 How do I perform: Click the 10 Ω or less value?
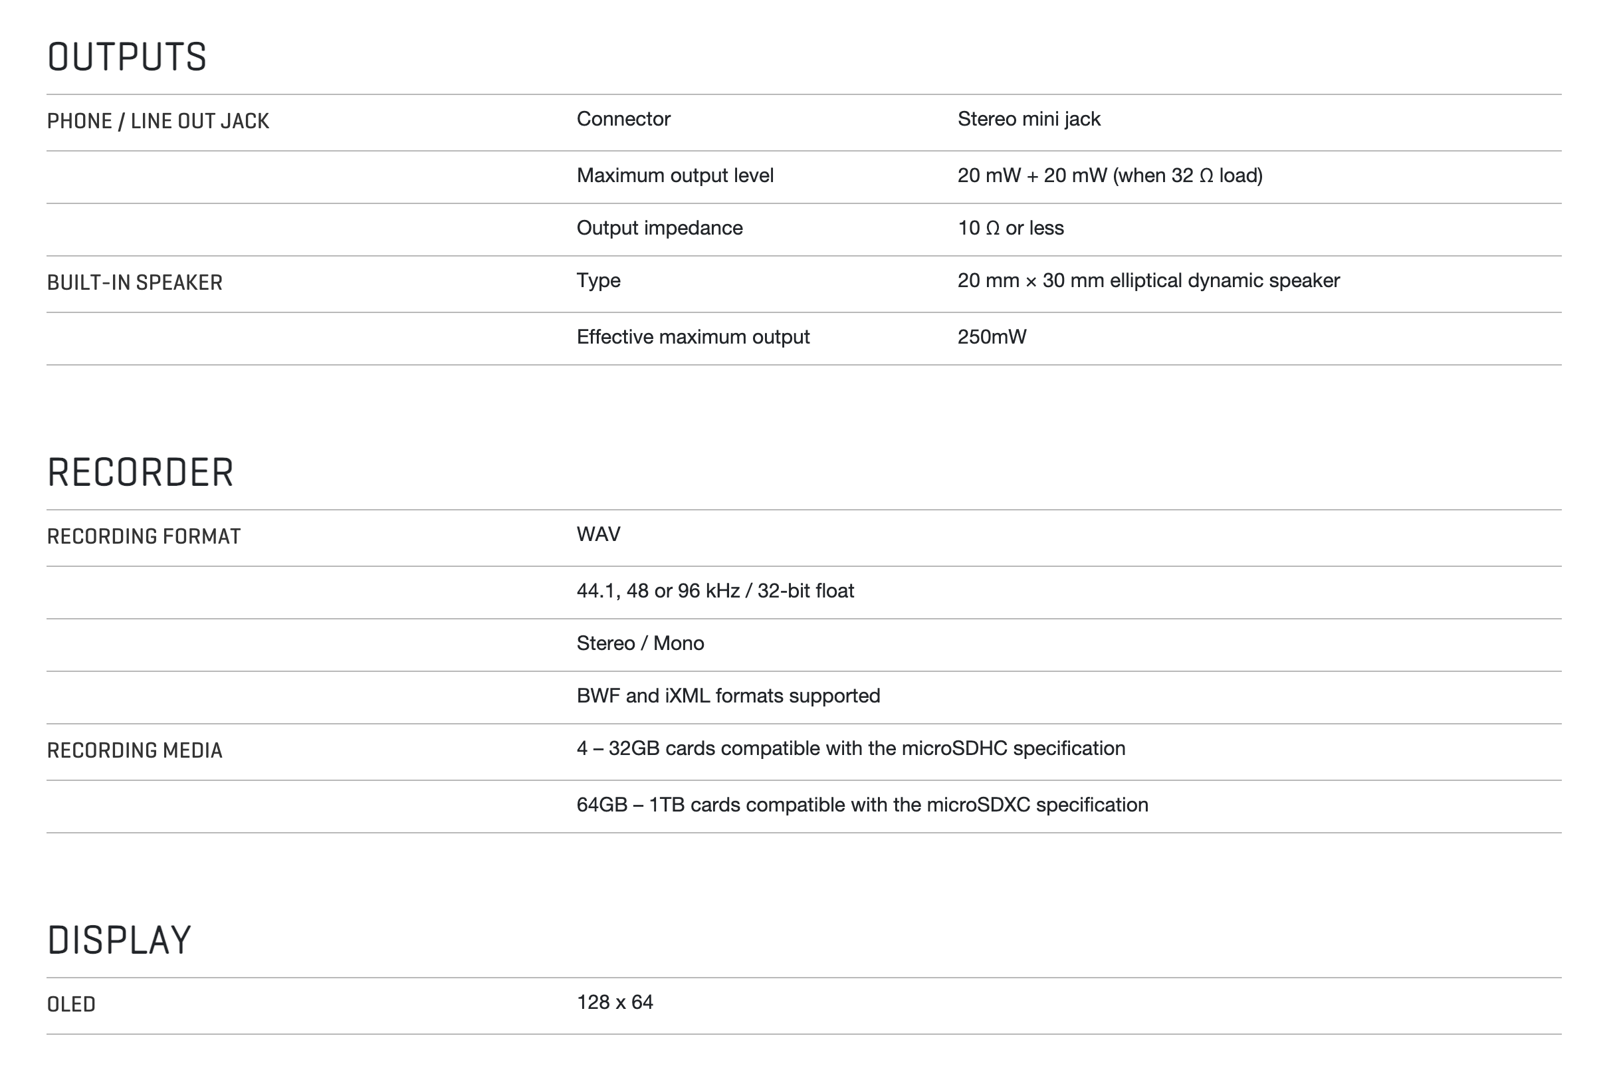(1011, 229)
